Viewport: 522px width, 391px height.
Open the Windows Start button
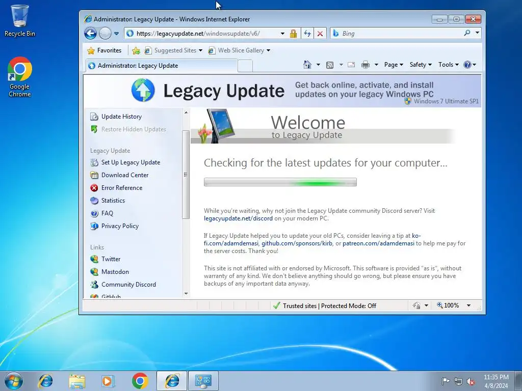(x=14, y=381)
